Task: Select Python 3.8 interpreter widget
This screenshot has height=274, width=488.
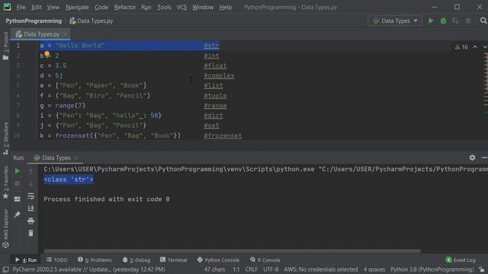Action: pyautogui.click(x=432, y=269)
